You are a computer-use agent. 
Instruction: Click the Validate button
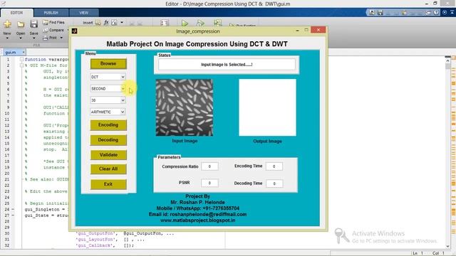(108, 155)
